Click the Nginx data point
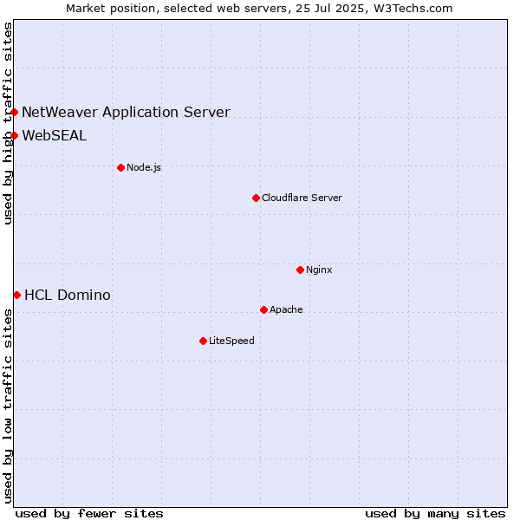The height and width of the screenshot is (520, 520). pos(301,270)
